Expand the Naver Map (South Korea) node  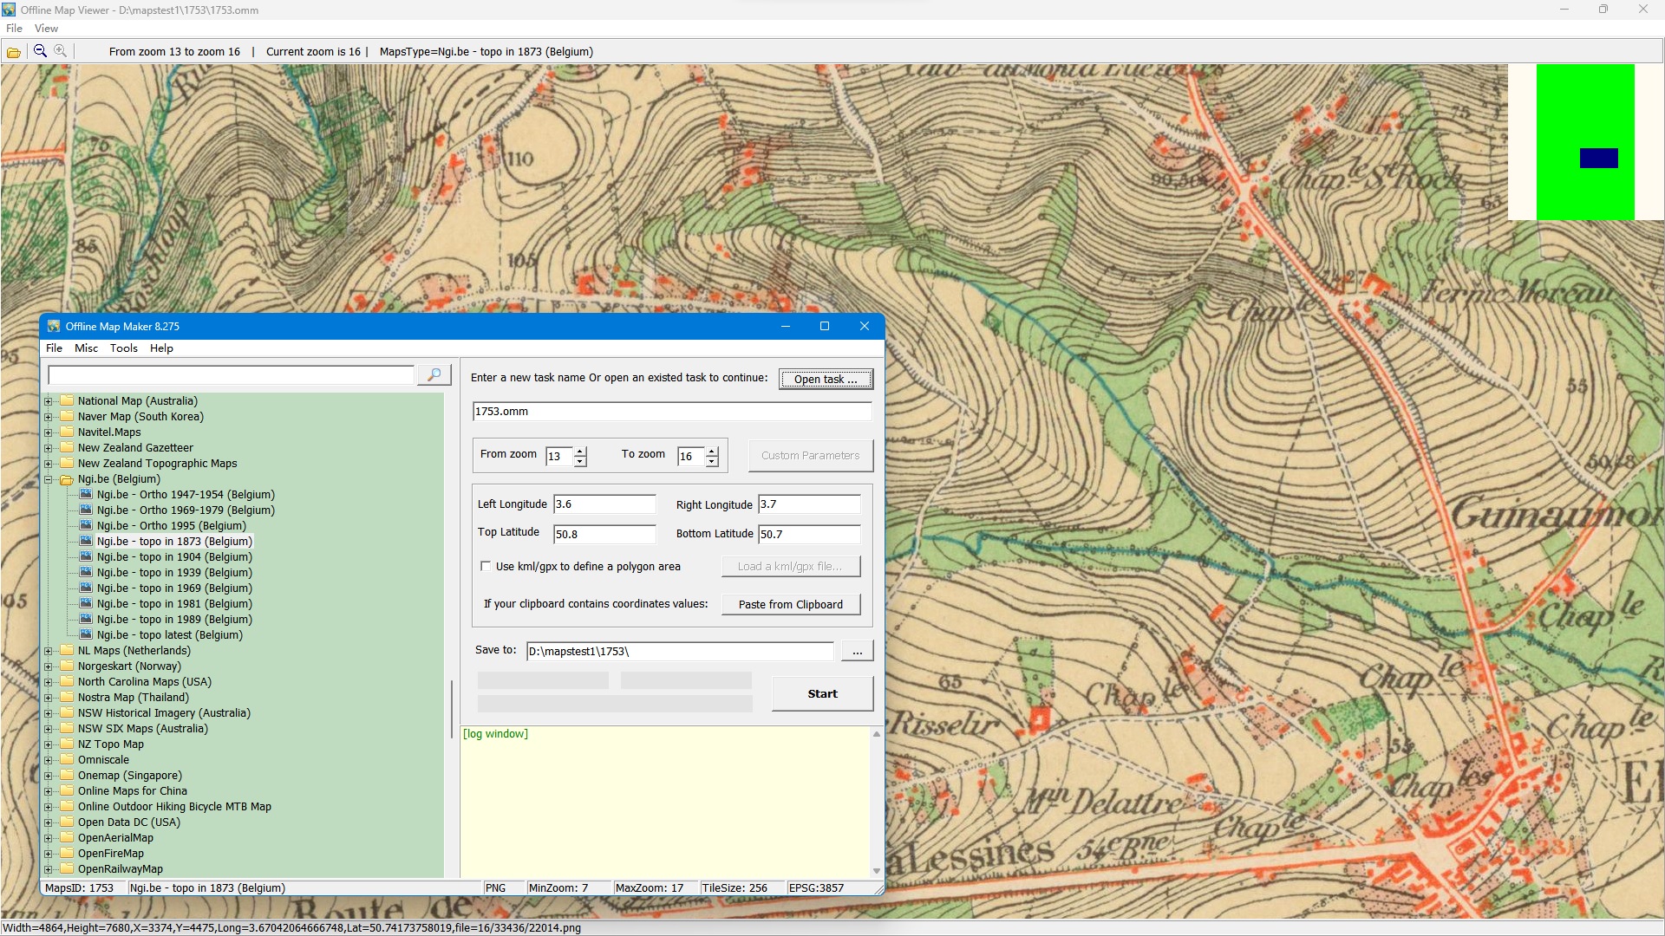click(x=49, y=417)
